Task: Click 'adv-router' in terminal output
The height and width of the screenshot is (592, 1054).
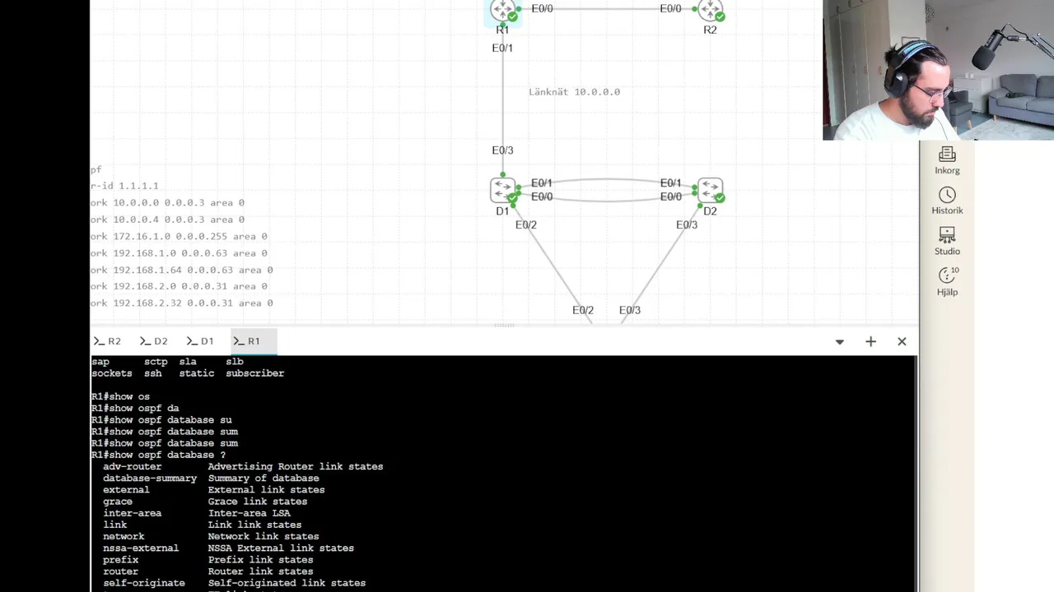Action: click(133, 467)
